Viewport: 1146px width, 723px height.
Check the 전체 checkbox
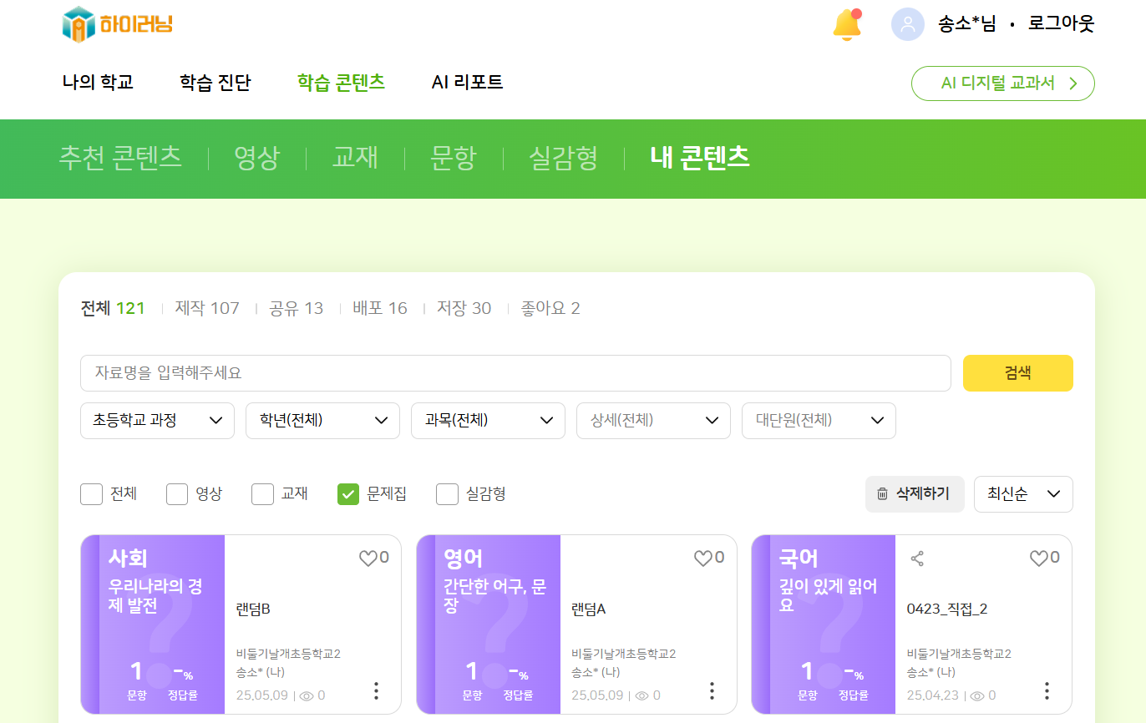[x=92, y=494]
